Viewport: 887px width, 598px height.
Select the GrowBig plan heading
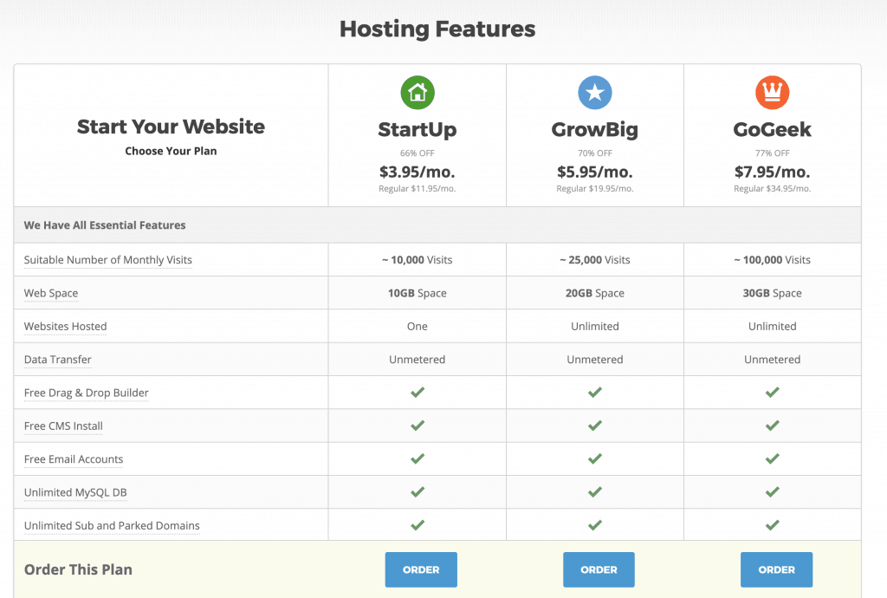point(595,130)
